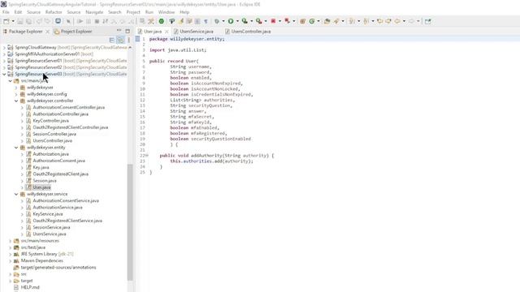The width and height of the screenshot is (520, 292).
Task: Expand the SpringMFAAuthorizationServer01 project
Action: point(4,54)
